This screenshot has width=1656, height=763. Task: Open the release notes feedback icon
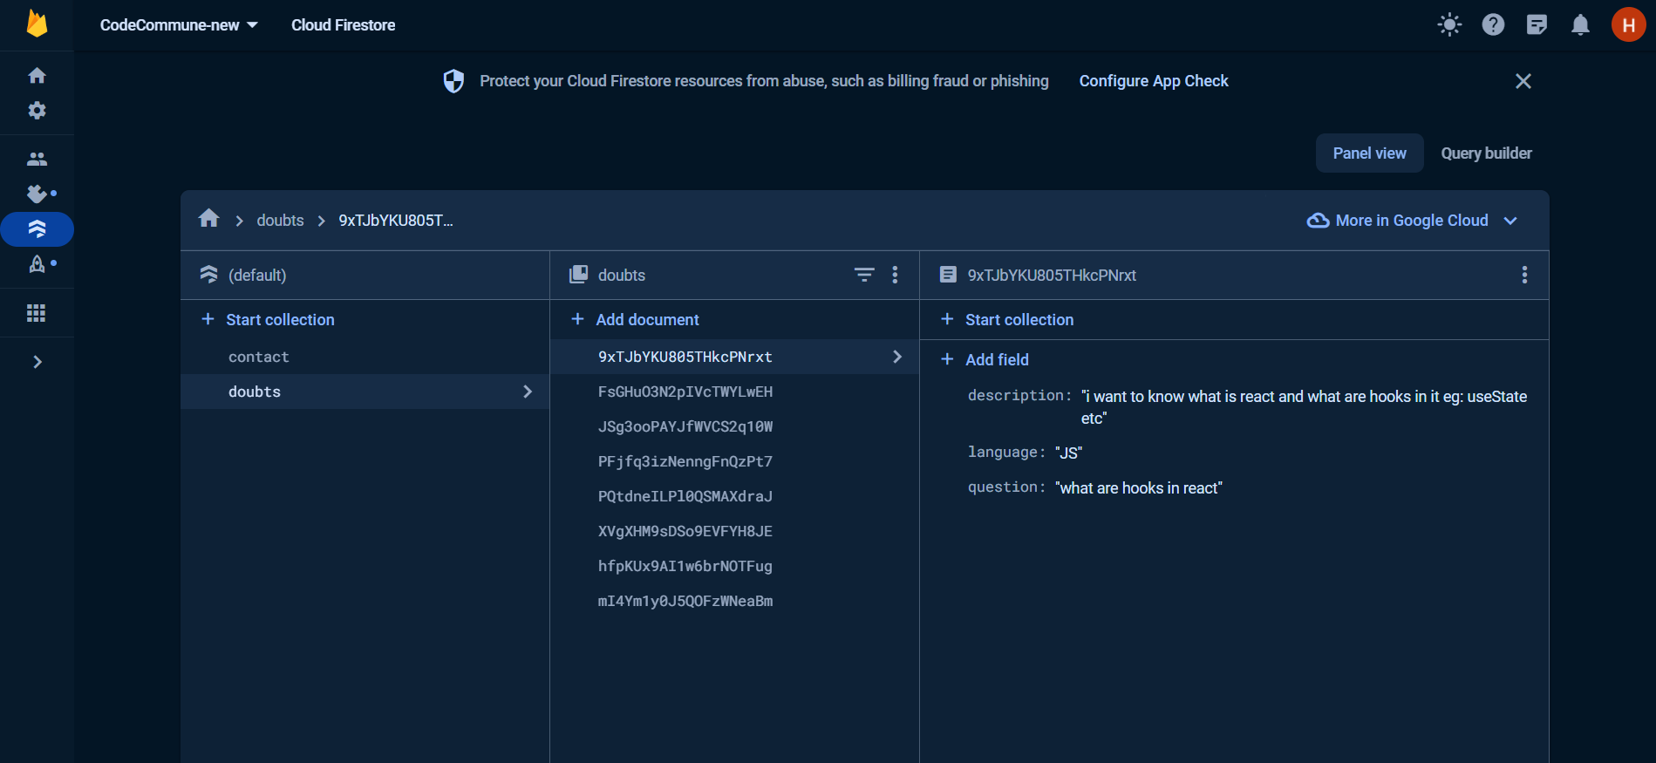[1537, 24]
